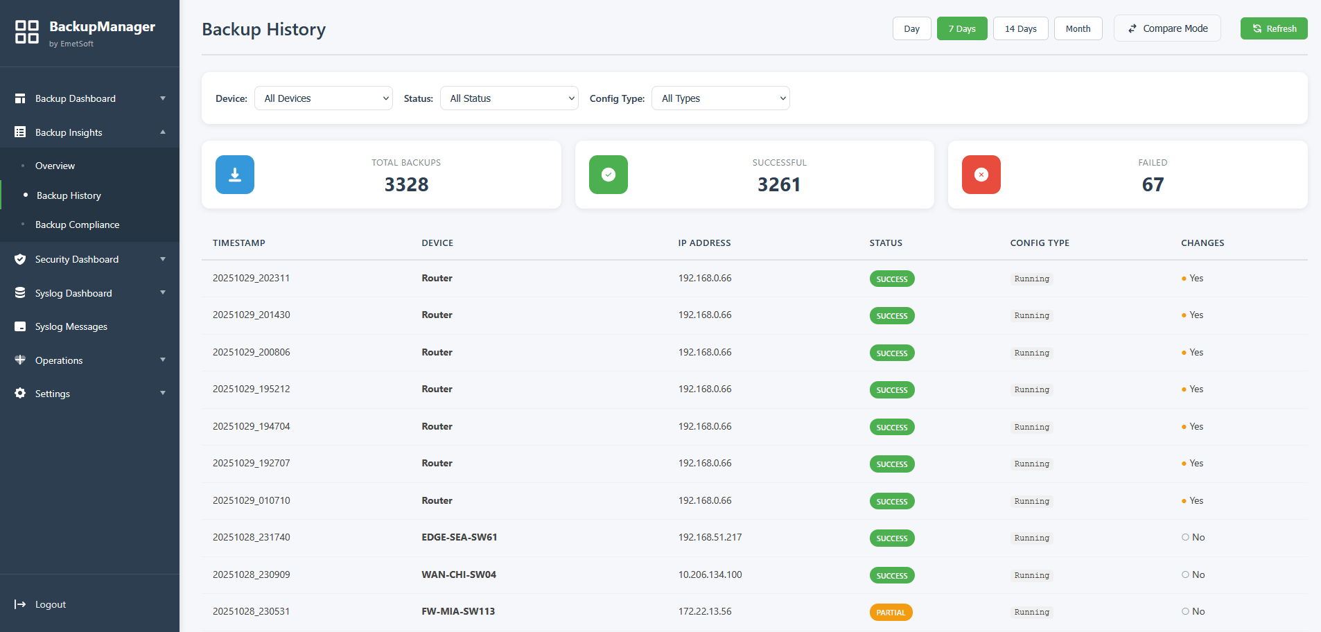Toggle the Compare Mode button
1321x632 pixels.
pos(1166,28)
